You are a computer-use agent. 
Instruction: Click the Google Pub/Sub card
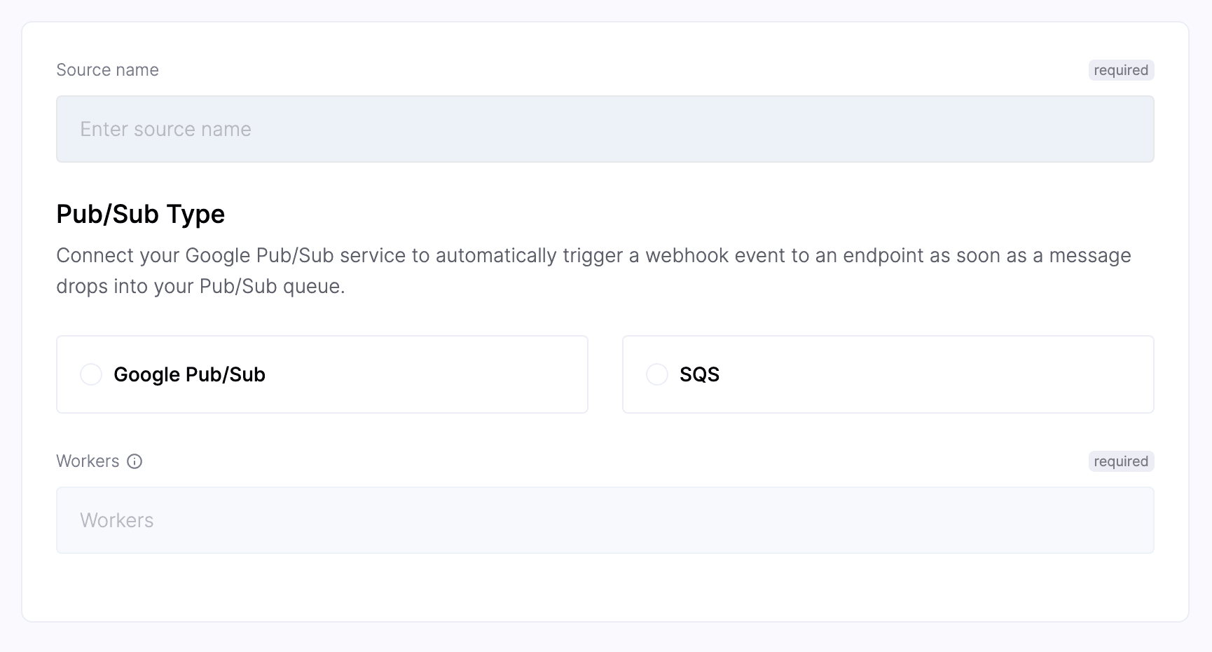322,374
